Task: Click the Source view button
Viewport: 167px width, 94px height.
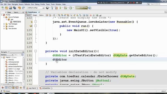Action: coord(28,15)
